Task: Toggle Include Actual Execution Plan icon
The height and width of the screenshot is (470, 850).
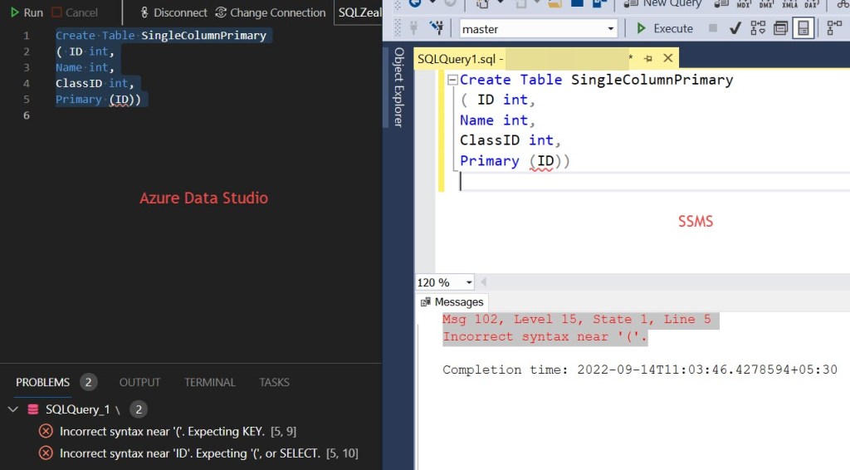Action: tap(833, 29)
